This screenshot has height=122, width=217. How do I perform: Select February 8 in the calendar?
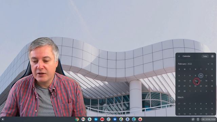click(190, 76)
